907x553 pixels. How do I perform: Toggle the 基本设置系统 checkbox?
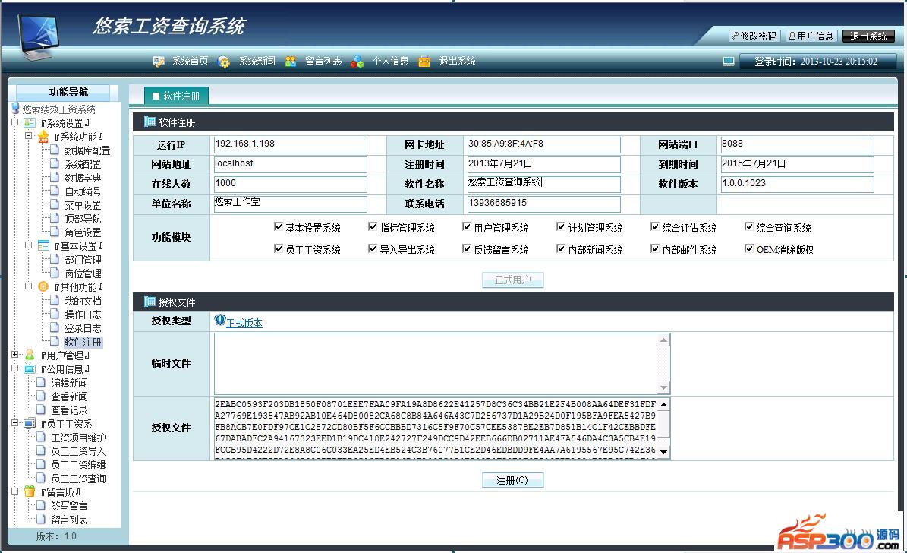pos(279,227)
